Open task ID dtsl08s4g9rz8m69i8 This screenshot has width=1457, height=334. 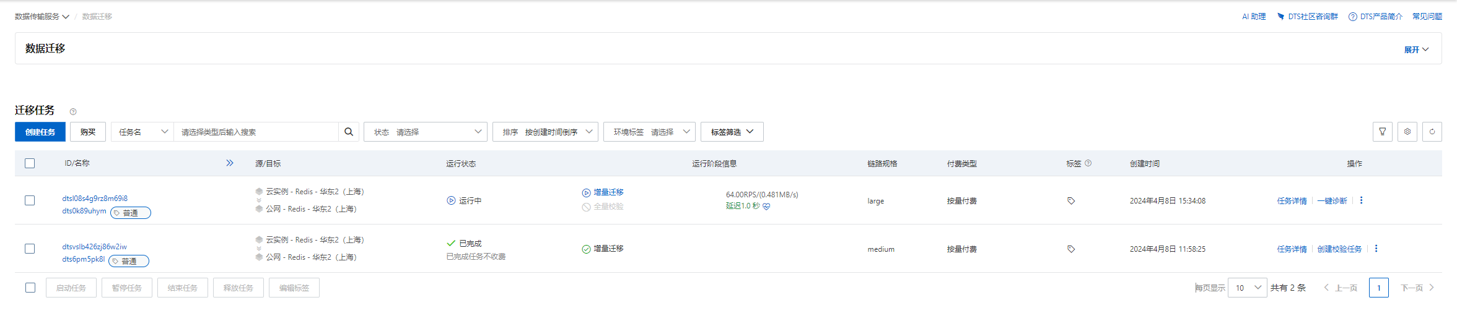95,199
